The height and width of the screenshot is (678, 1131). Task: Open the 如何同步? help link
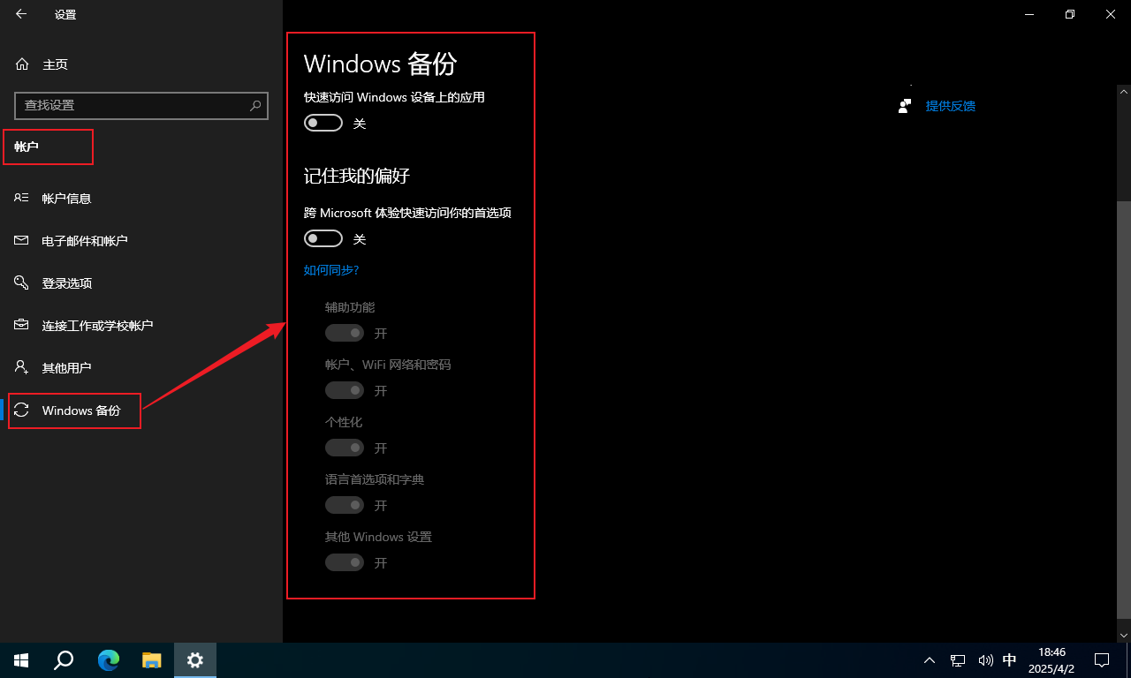tap(331, 270)
